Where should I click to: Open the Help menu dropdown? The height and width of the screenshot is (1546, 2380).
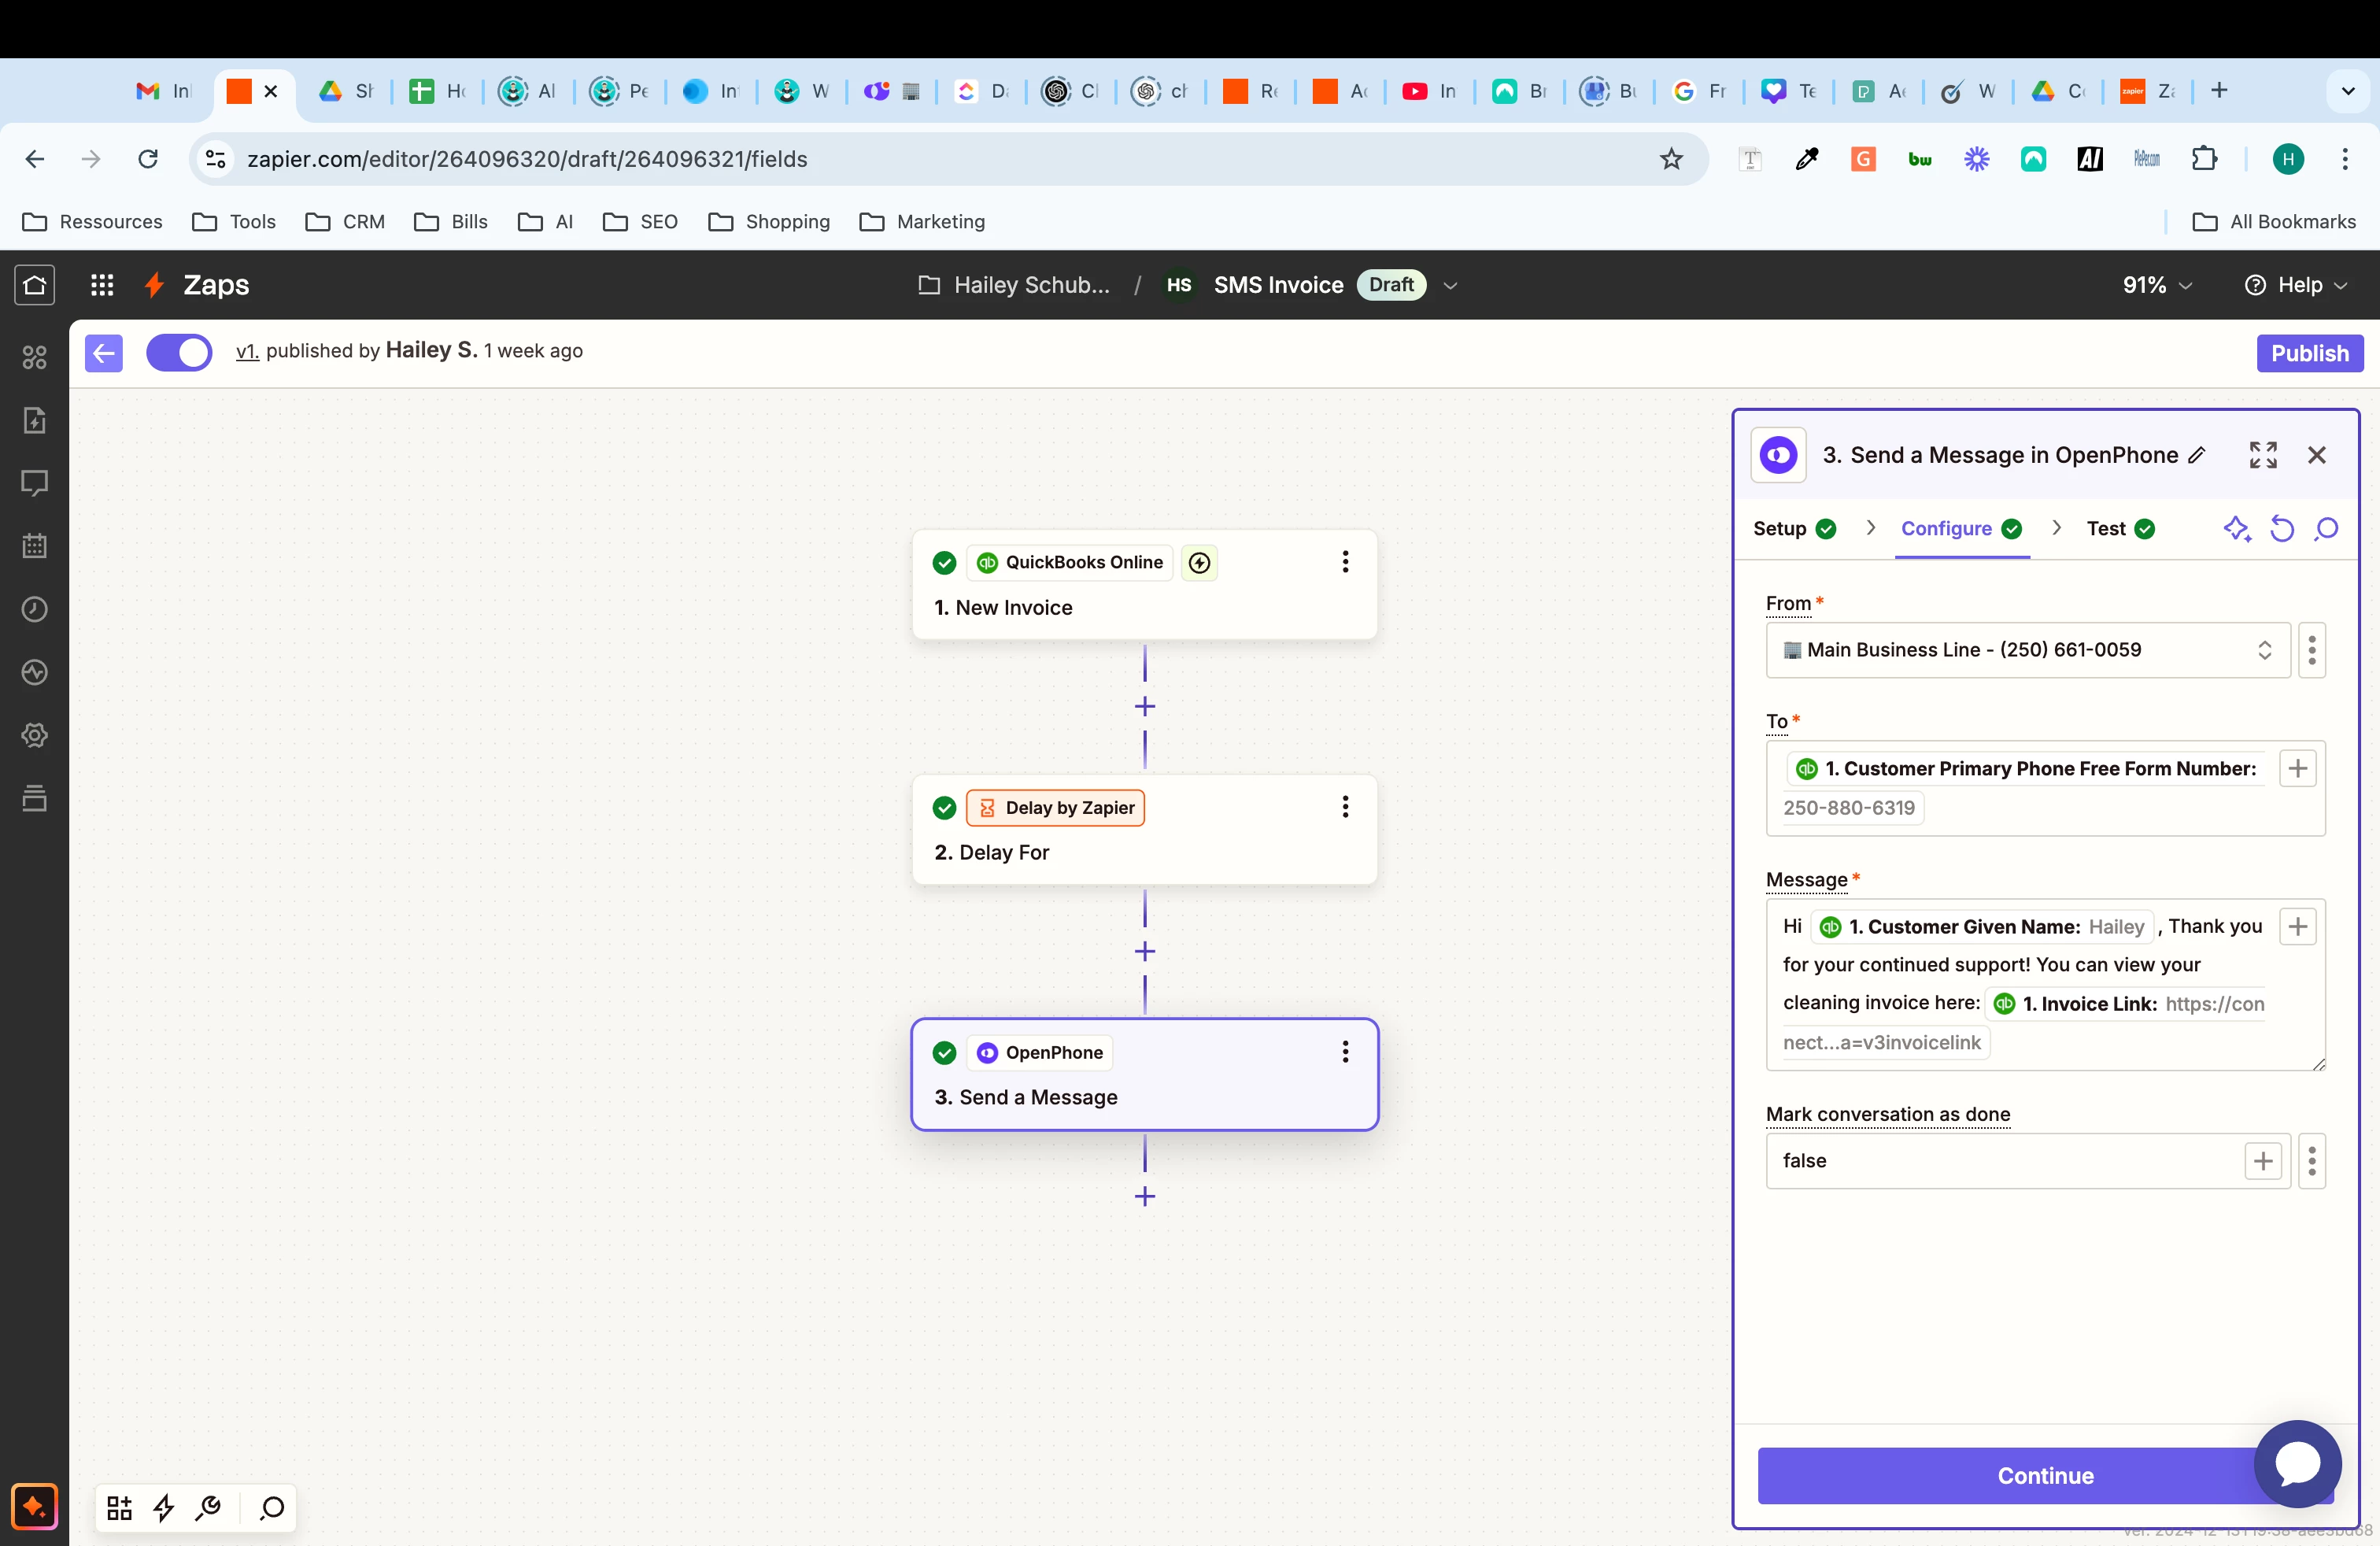[2296, 285]
